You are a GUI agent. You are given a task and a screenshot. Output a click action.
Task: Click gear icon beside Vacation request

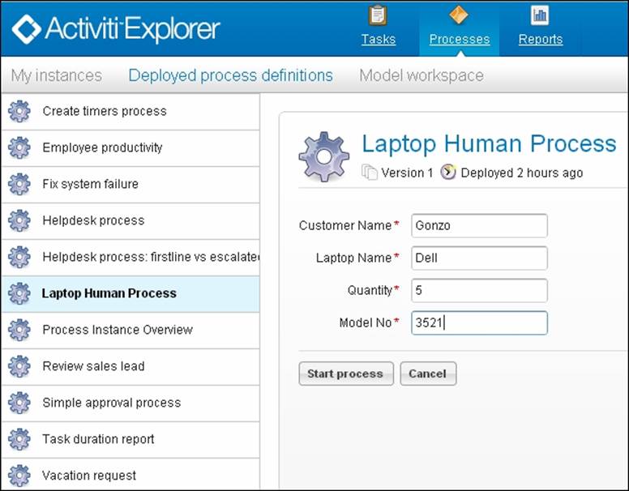(19, 476)
